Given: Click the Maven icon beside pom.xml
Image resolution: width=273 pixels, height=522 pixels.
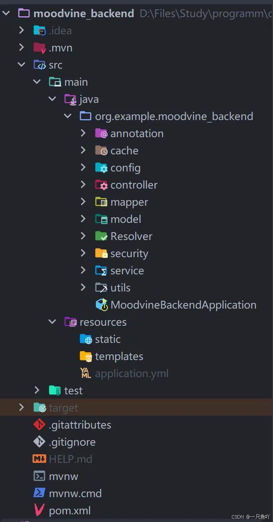Looking at the screenshot, I should coord(39,510).
